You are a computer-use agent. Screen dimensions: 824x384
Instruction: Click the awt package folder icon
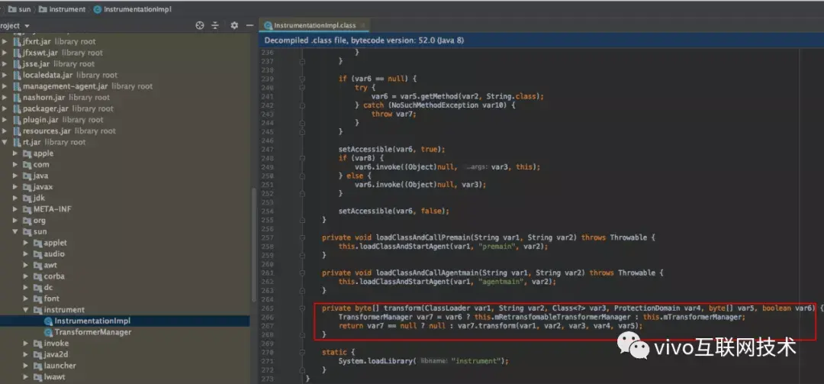pyautogui.click(x=37, y=265)
